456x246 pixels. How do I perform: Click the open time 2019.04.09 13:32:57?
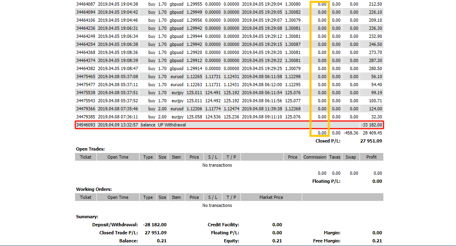[118, 125]
